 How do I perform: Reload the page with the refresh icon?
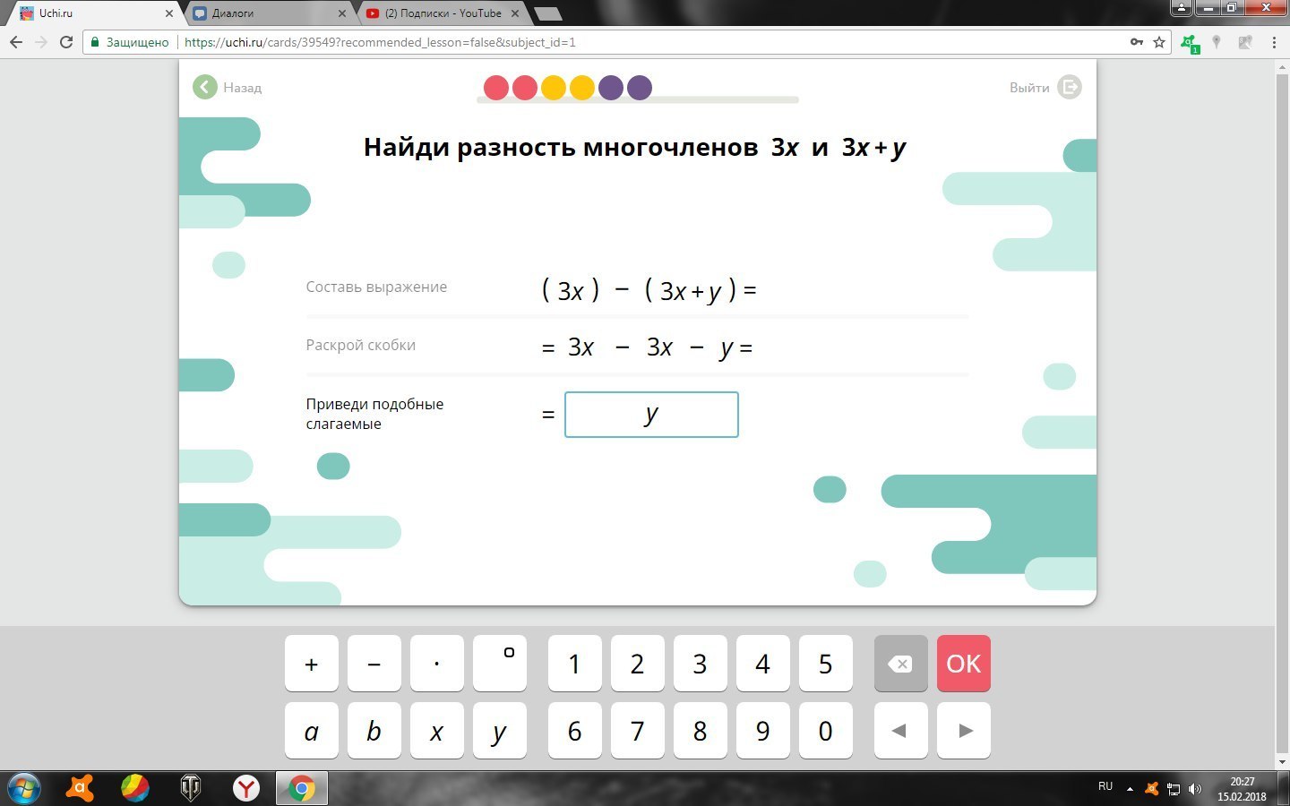66,42
